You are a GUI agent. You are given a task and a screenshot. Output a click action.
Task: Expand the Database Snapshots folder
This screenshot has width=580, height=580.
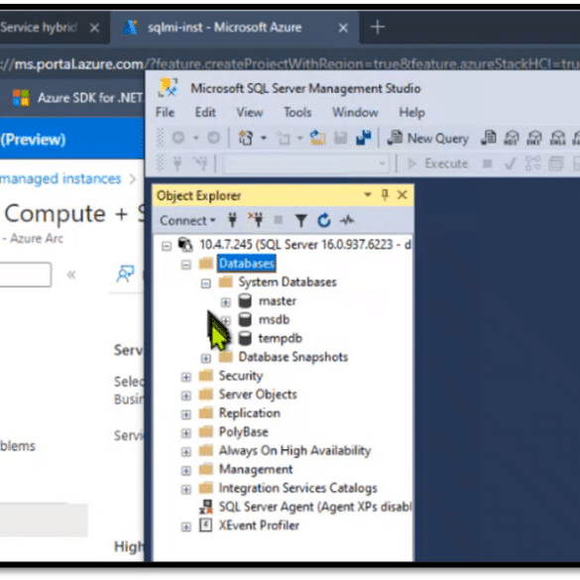[205, 358]
